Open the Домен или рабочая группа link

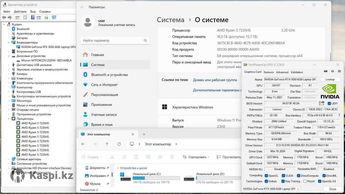pyautogui.click(x=215, y=80)
